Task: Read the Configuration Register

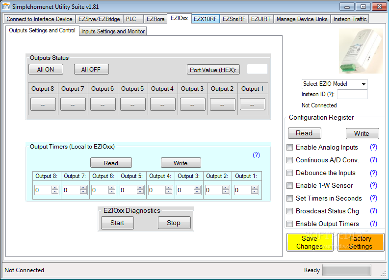Action: (304, 133)
